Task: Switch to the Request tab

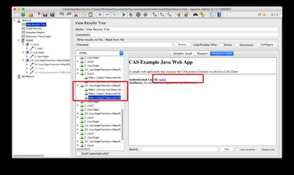Action: tap(202, 54)
